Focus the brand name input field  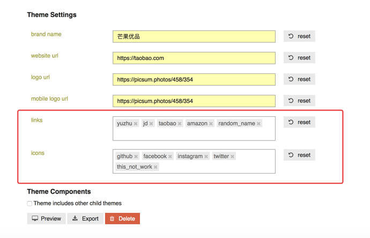[x=194, y=36]
